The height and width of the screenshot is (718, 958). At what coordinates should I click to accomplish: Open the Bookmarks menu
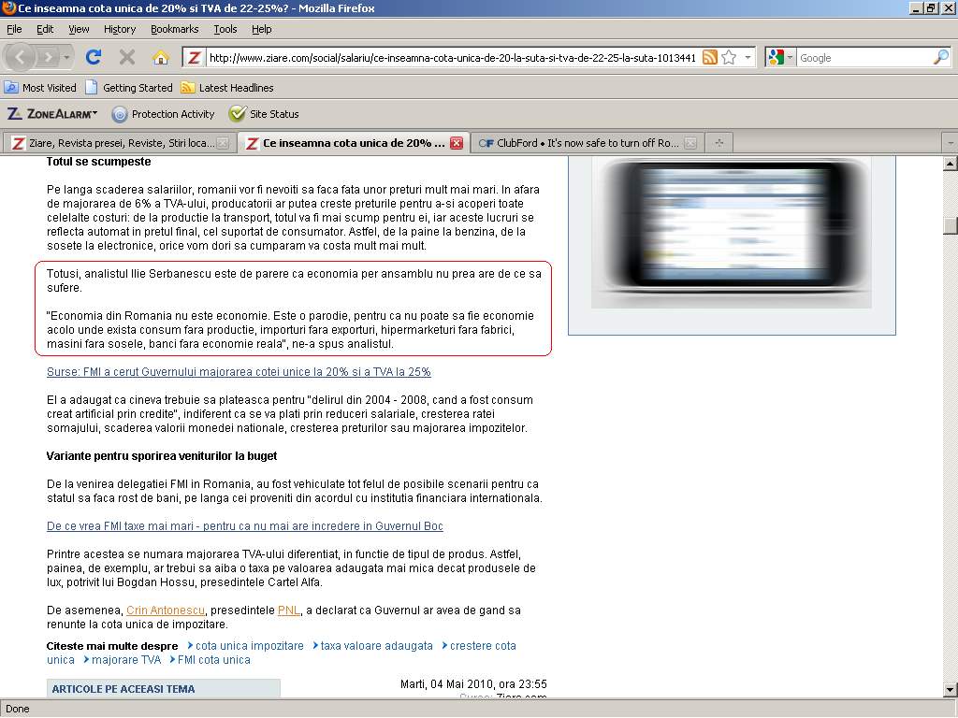(174, 29)
